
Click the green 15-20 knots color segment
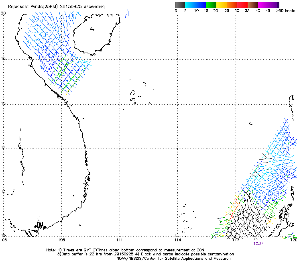click(211, 5)
